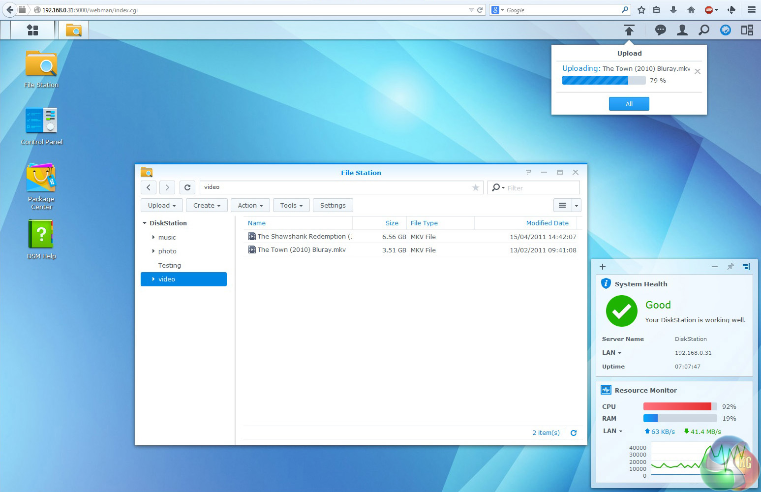Pin the widgets panel

point(731,267)
